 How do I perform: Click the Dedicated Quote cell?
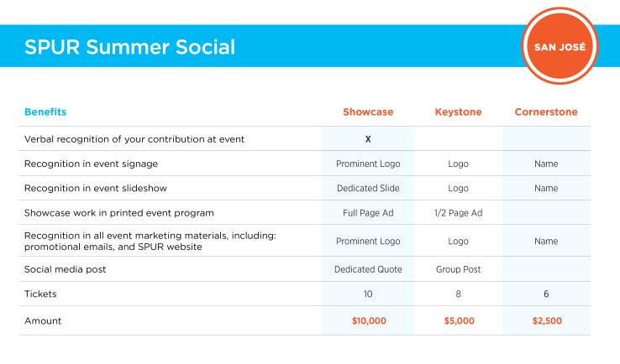coord(368,269)
